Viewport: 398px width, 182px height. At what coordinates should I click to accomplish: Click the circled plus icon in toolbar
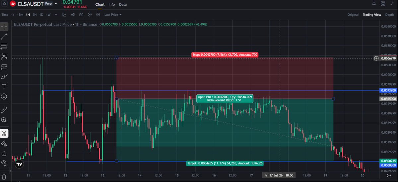point(90,15)
